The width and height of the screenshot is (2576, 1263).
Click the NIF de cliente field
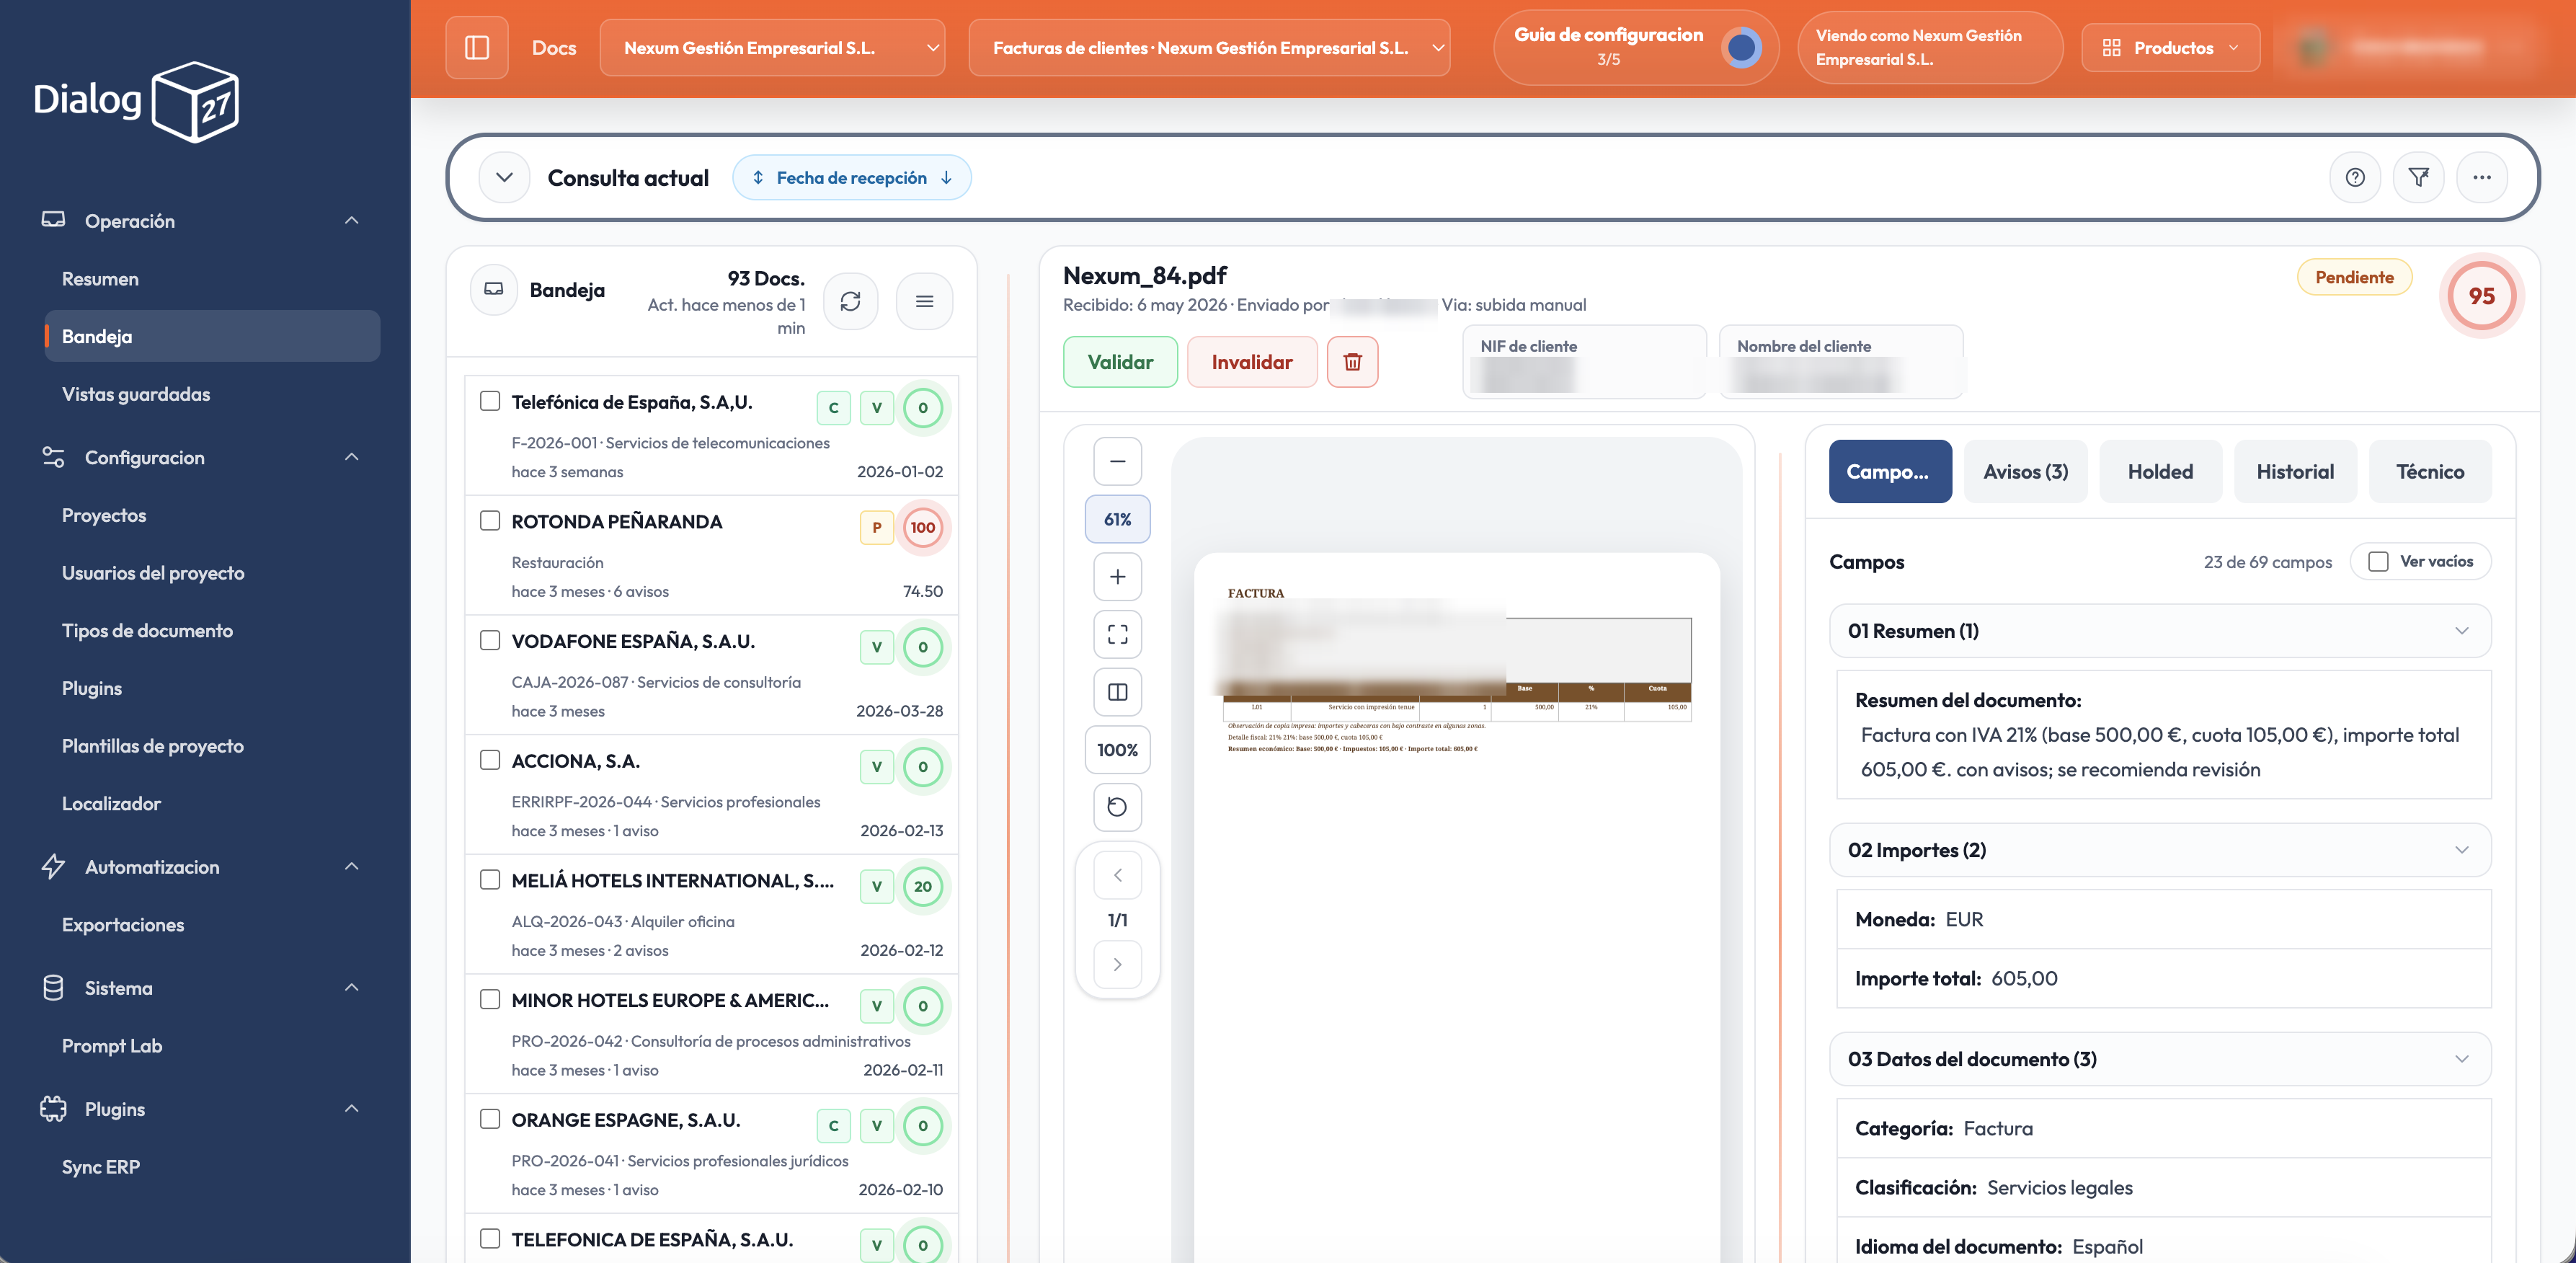click(1584, 362)
